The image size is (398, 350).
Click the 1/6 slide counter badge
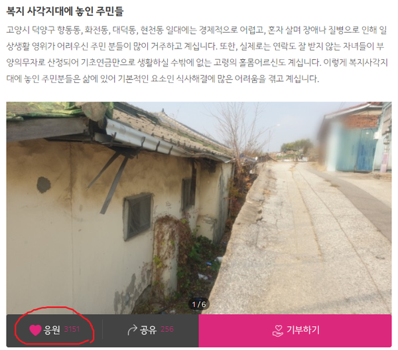tap(199, 304)
